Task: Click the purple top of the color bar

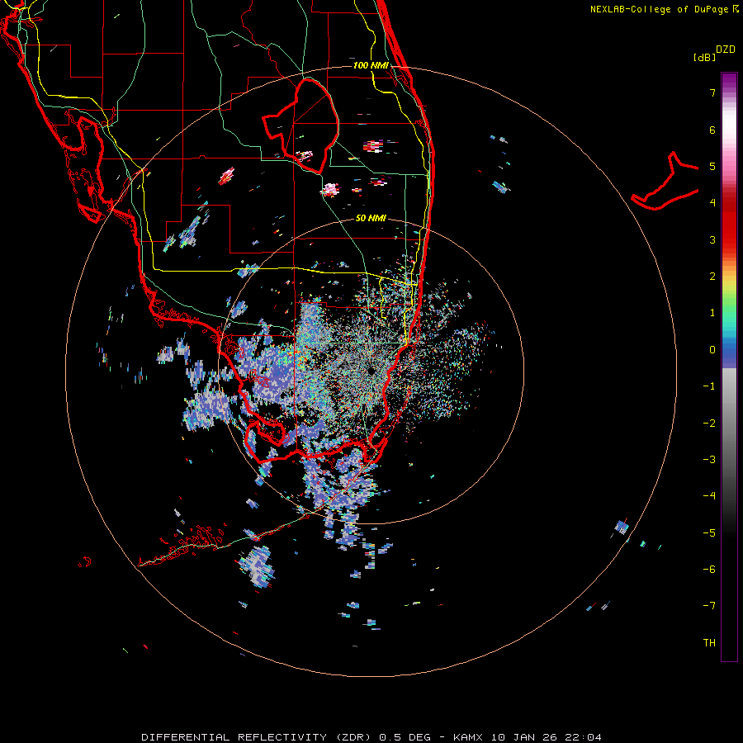Action: tap(729, 81)
